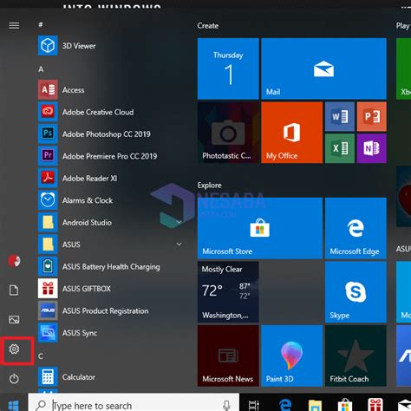Open the Weather tile for Washington
This screenshot has width=411, height=411.
228,292
